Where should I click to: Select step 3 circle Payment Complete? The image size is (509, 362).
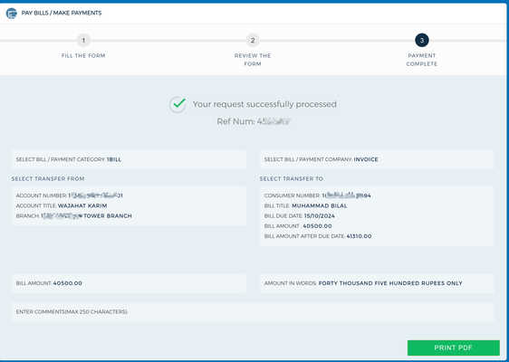(x=422, y=40)
